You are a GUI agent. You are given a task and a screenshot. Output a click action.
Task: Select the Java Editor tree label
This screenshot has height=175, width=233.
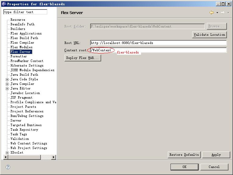pos(20,88)
